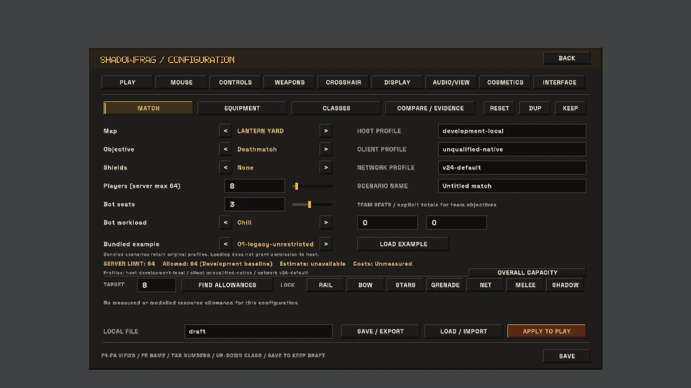Toggle the SHADOW lock button
The width and height of the screenshot is (691, 388).
pos(565,285)
